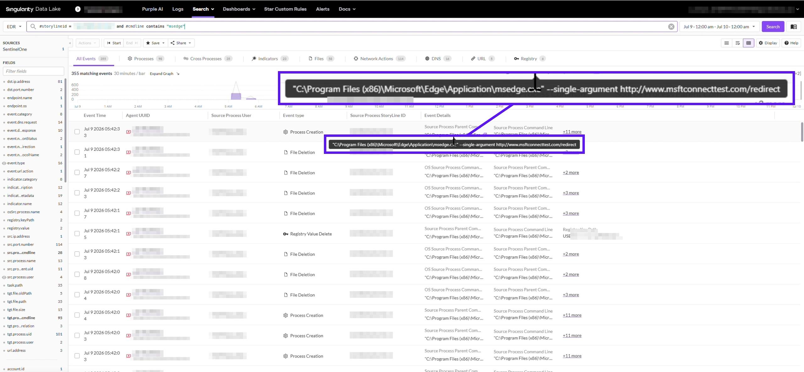Image resolution: width=804 pixels, height=372 pixels.
Task: Click the 5 AM histogram bar
Action: tap(236, 96)
